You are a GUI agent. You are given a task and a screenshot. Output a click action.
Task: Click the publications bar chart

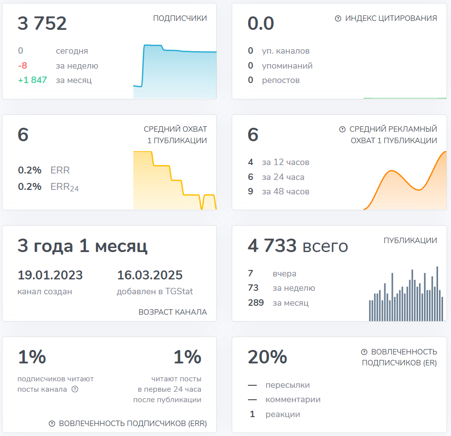pos(406,296)
